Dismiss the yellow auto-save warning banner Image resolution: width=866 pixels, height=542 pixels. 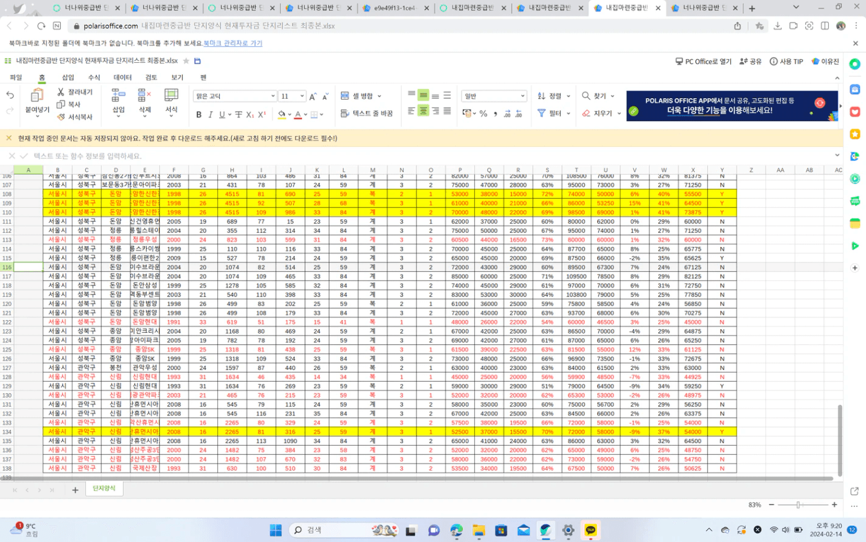[x=9, y=138]
